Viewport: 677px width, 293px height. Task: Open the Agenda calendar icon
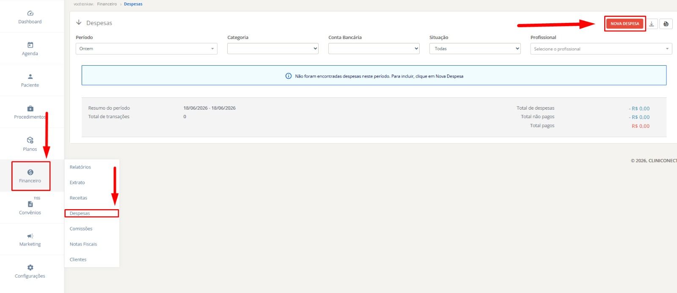(x=30, y=45)
